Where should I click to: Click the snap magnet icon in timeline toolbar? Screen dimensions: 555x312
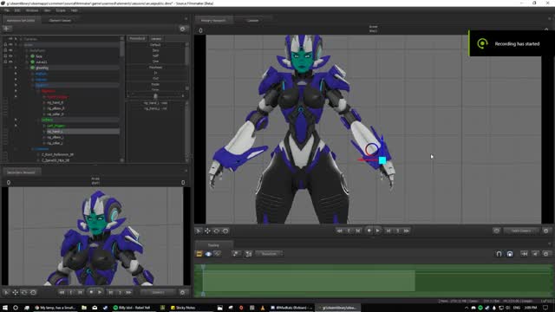coord(499,254)
